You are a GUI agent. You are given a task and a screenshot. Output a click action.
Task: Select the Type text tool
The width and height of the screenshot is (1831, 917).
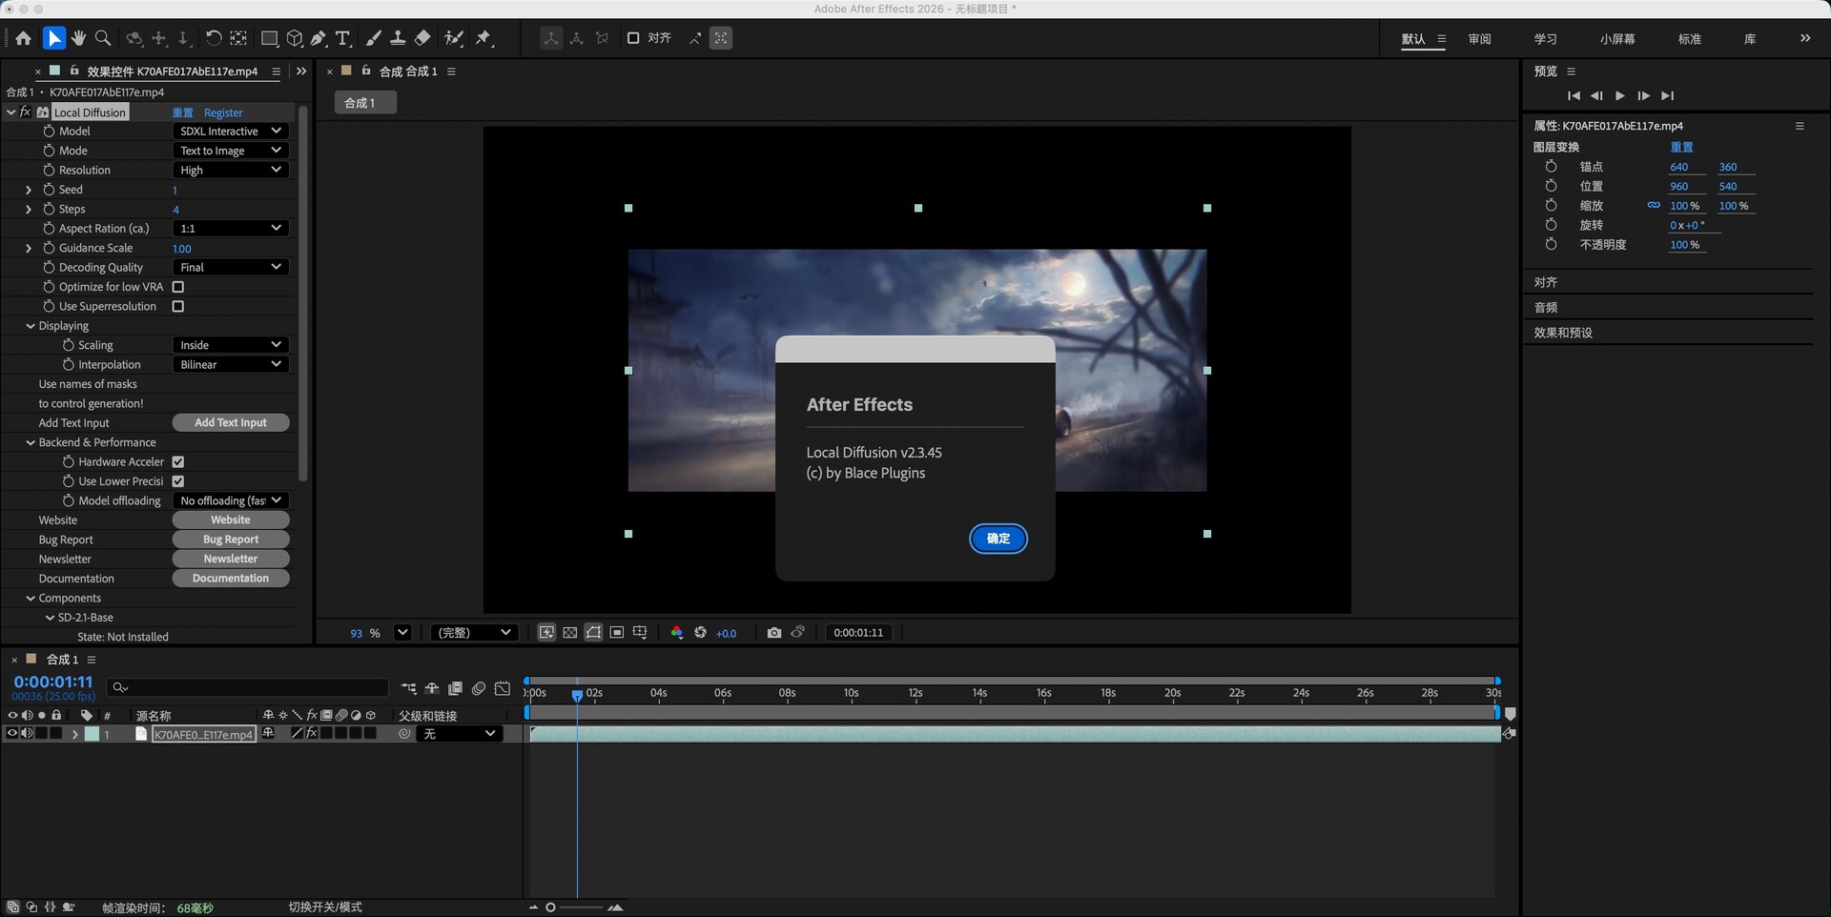pos(343,38)
